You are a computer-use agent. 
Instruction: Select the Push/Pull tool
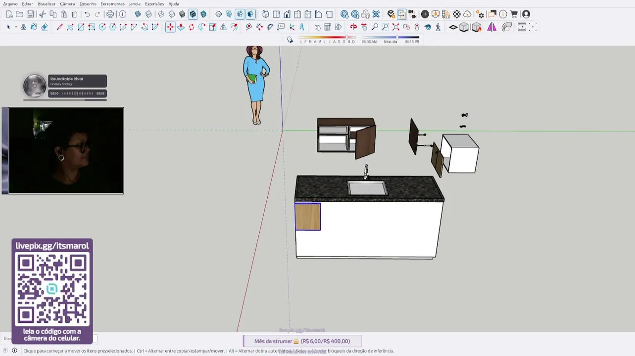[181, 27]
